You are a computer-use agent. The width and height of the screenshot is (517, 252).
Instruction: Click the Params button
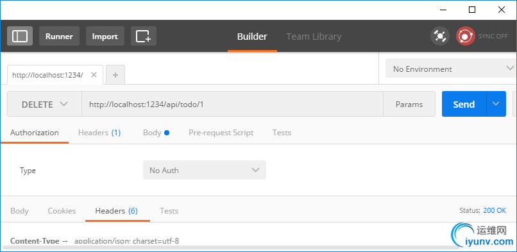tap(409, 104)
